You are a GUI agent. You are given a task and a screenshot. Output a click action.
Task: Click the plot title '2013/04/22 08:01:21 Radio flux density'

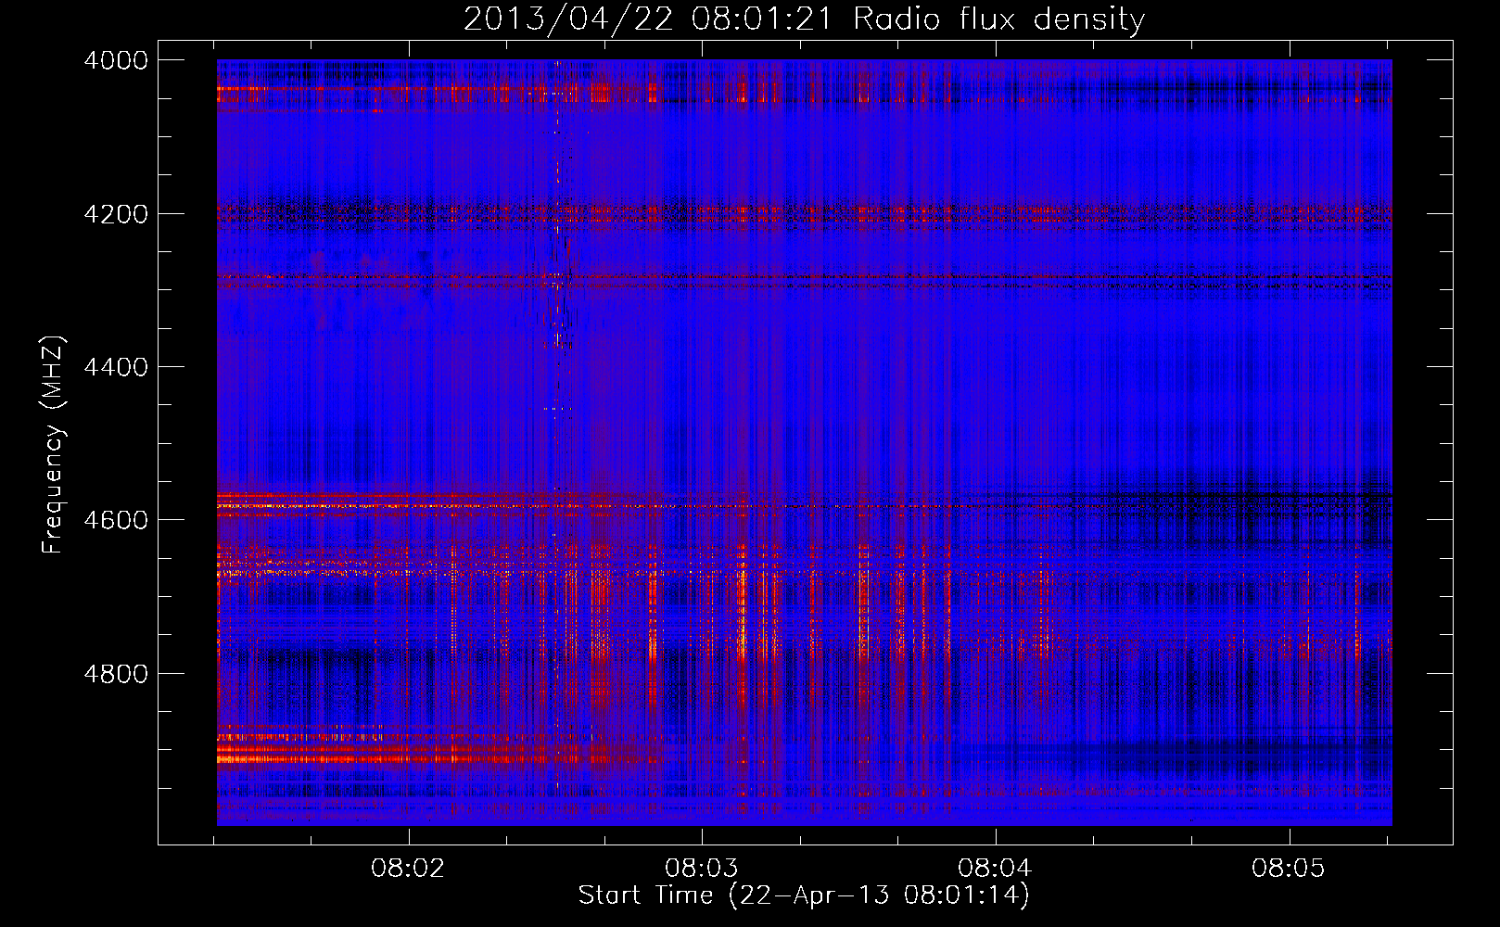804,19
